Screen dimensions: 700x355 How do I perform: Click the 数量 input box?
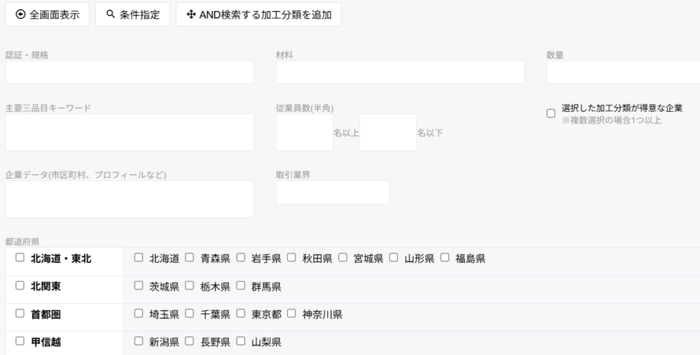[622, 72]
